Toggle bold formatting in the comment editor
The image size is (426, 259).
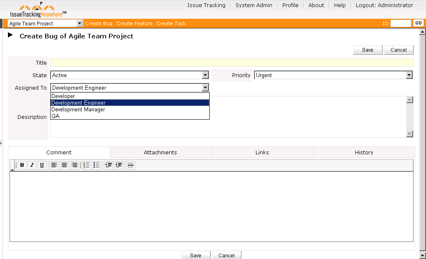[22, 165]
